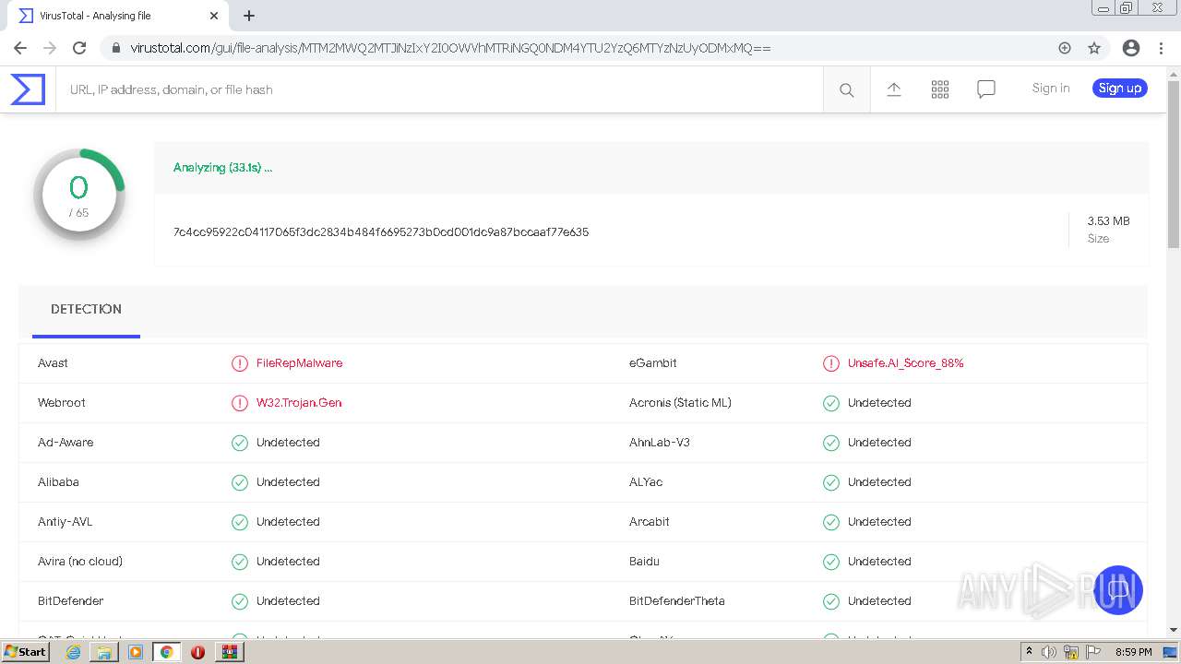Click Ad-Aware undetected checkmark icon

point(240,443)
